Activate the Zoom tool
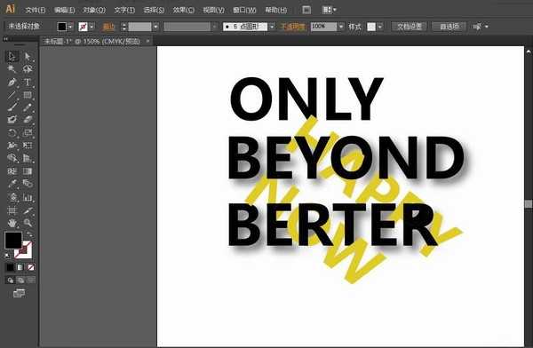 pyautogui.click(x=28, y=223)
